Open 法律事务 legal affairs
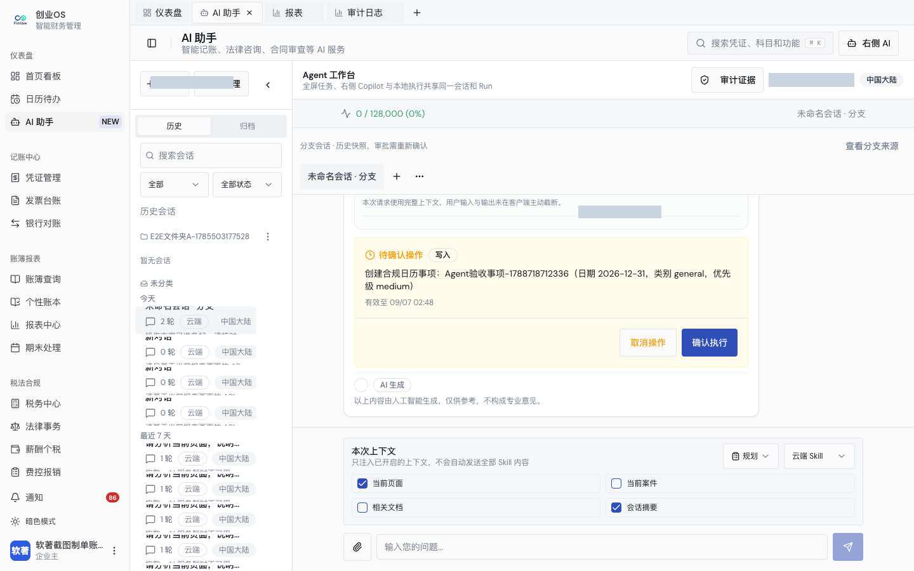914x571 pixels. click(64, 426)
